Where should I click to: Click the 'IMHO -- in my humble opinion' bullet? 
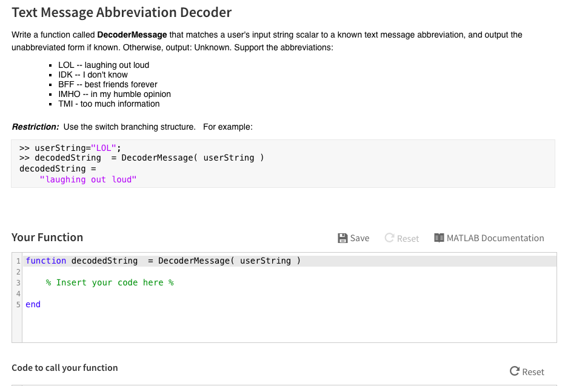pos(115,95)
